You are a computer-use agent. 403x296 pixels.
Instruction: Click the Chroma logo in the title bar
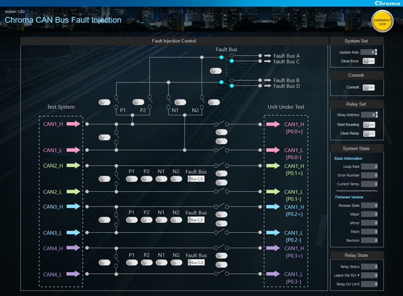click(x=387, y=3)
